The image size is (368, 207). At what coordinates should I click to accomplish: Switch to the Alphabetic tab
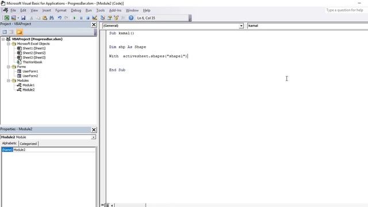(9, 143)
